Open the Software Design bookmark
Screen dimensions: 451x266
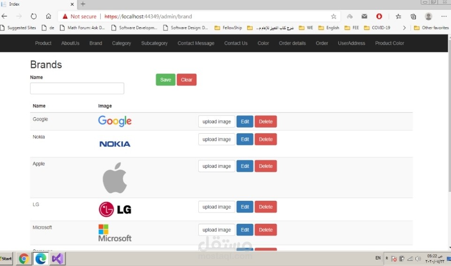186,28
